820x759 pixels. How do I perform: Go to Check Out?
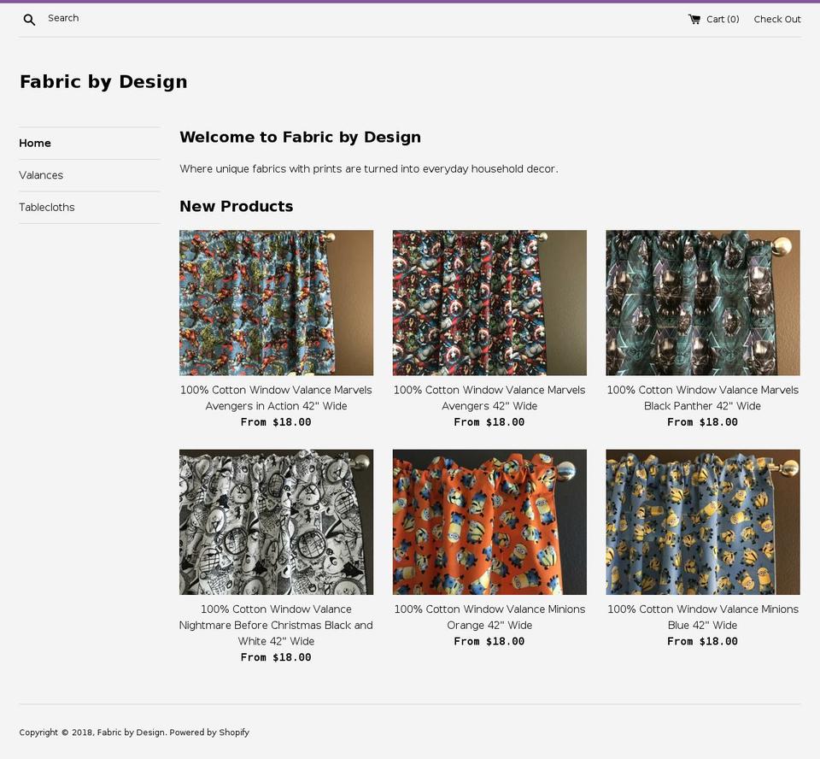(x=777, y=20)
